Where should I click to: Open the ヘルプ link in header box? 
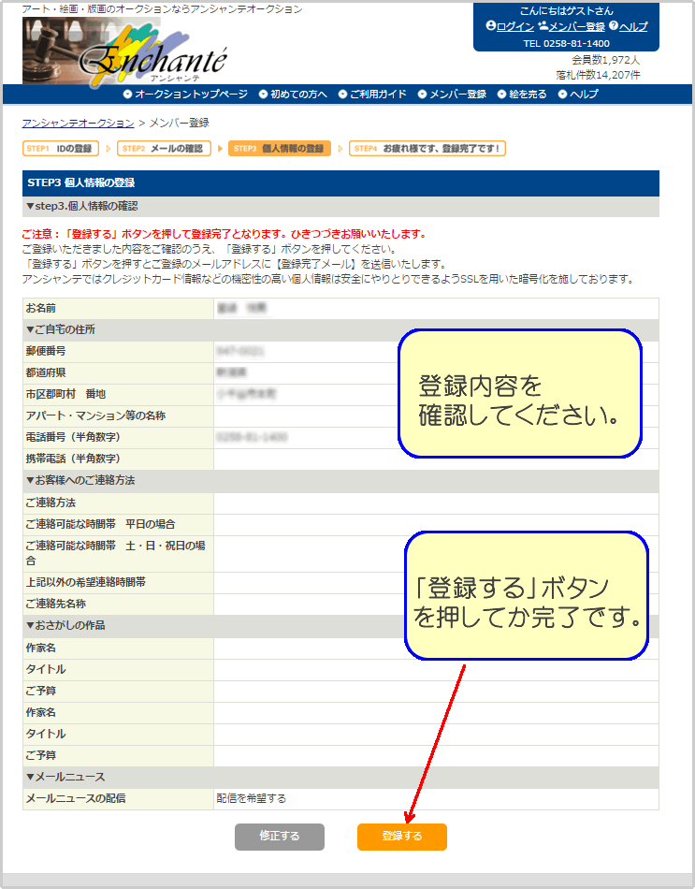coord(632,26)
